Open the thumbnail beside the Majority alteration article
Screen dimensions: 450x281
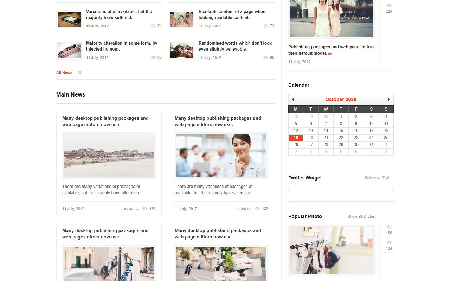click(x=69, y=51)
